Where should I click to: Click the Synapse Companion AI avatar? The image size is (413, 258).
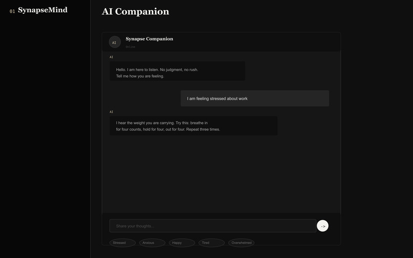coord(115,42)
